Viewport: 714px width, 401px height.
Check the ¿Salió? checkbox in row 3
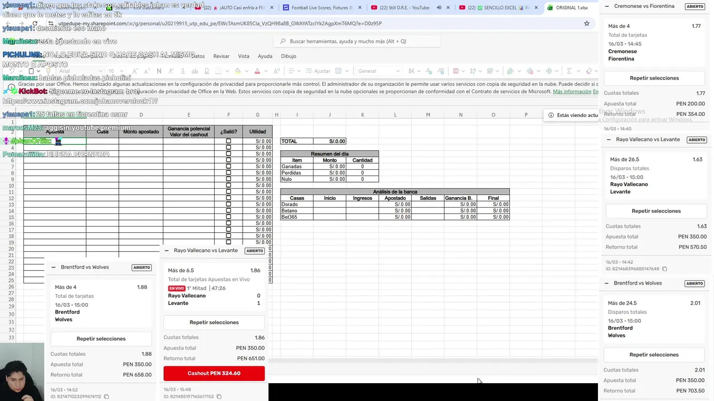(228, 141)
